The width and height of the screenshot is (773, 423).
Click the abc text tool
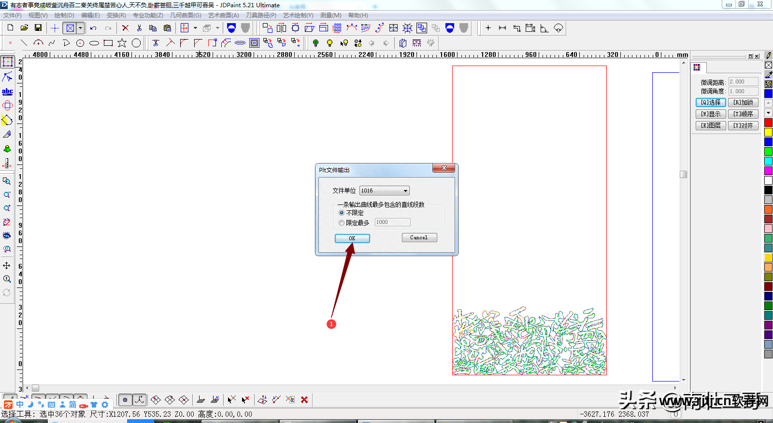(7, 91)
